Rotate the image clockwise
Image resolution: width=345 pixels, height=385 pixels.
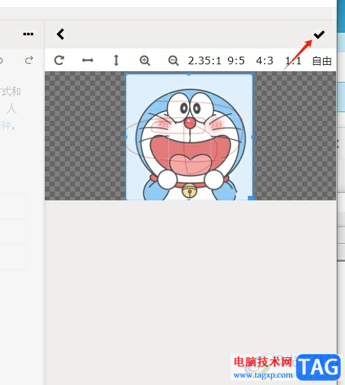[x=59, y=60]
